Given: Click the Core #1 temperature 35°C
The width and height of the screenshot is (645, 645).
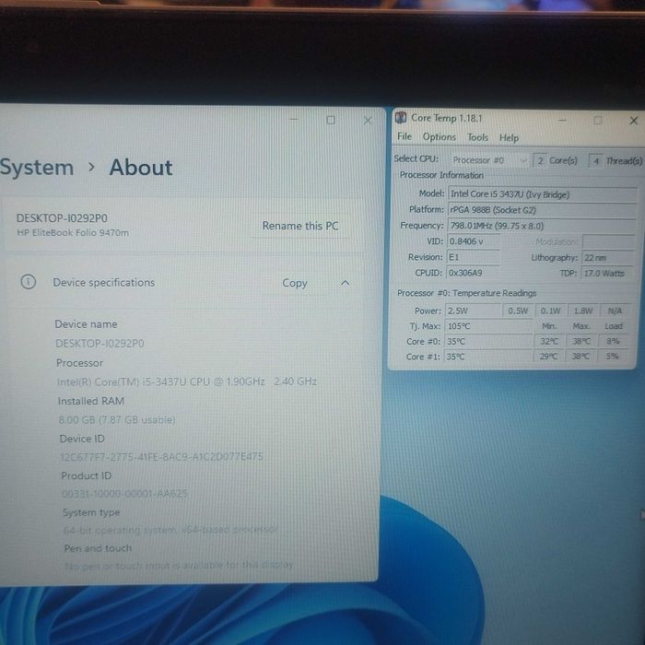Looking at the screenshot, I should [487, 357].
